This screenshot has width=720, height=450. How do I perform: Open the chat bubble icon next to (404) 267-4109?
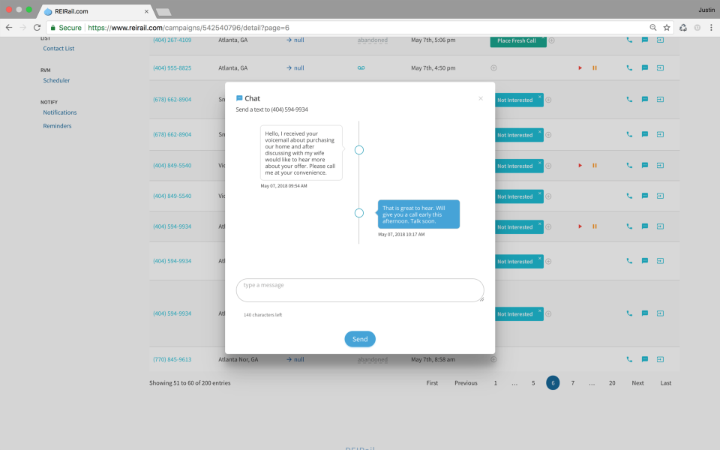643,40
